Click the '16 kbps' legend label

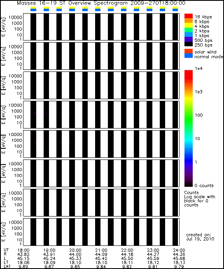(203, 17)
